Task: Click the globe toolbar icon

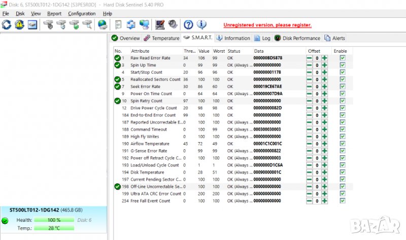Action: pyautogui.click(x=103, y=24)
